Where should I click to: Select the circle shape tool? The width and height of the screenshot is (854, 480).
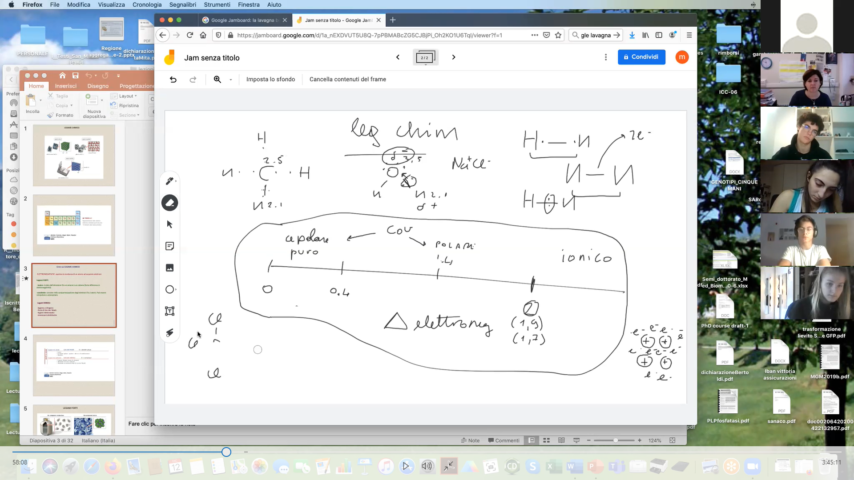[x=169, y=290]
